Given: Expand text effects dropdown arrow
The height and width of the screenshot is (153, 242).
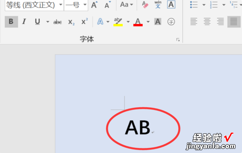Looking at the screenshot, I should coord(108,22).
